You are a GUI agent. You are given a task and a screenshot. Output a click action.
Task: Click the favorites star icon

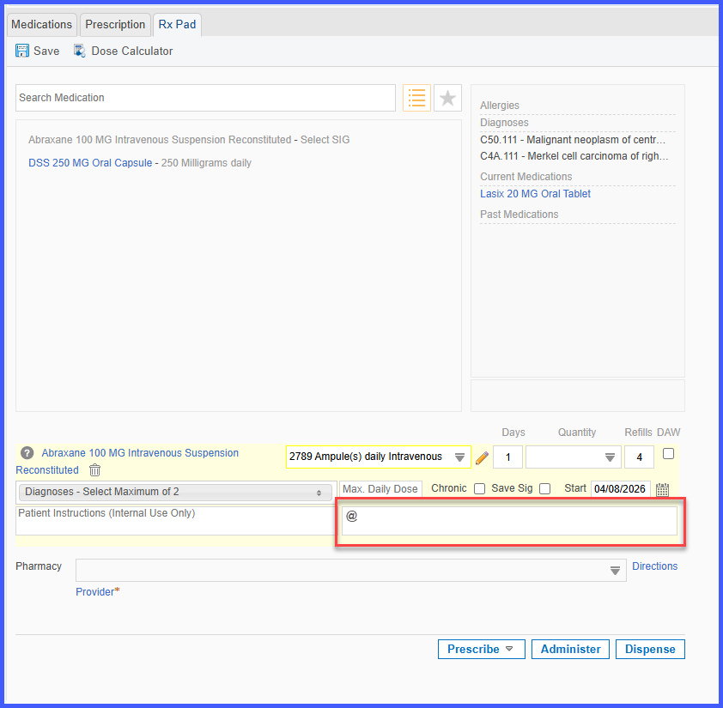coord(447,98)
